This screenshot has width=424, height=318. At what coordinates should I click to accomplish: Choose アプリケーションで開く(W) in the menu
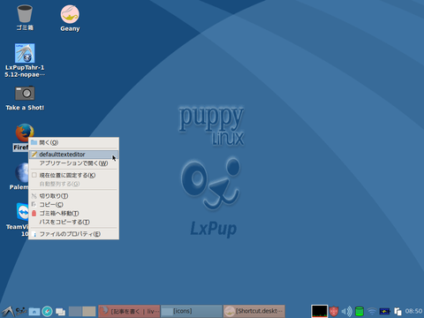(73, 163)
